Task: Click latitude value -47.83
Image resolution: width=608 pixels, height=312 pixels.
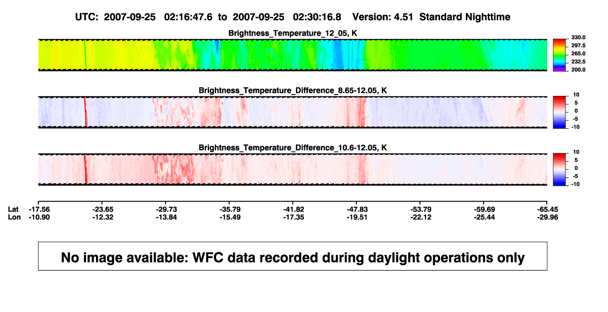Action: click(357, 209)
